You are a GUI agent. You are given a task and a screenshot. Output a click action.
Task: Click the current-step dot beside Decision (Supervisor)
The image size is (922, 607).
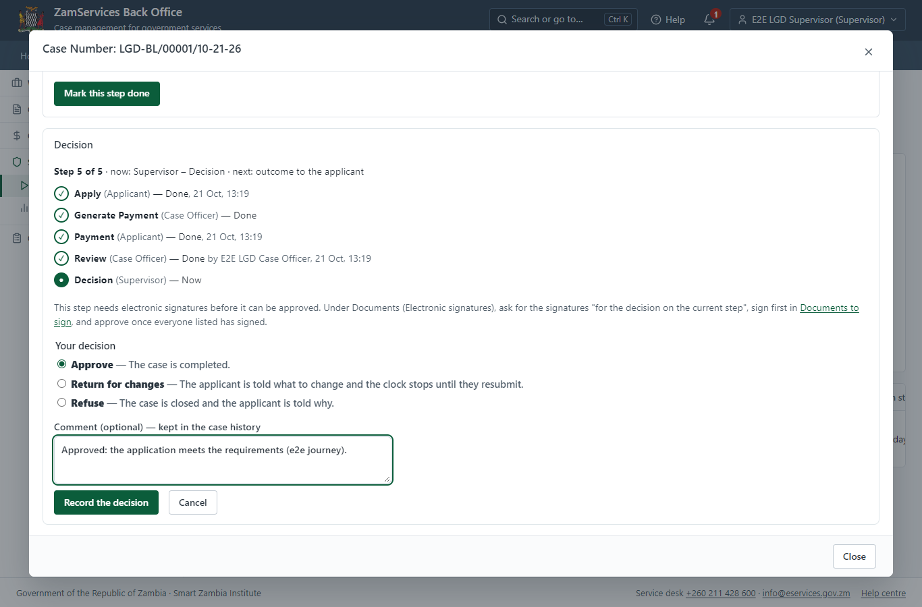61,280
